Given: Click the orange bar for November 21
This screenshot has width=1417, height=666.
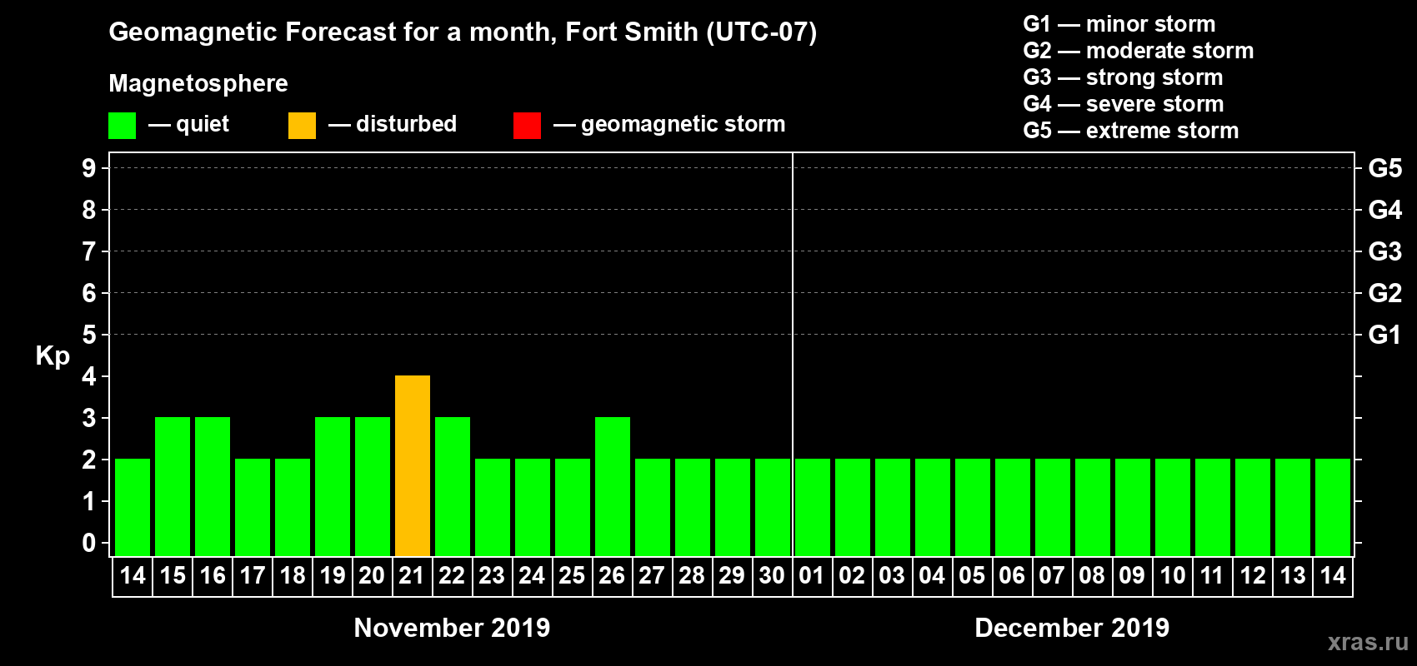Looking at the screenshot, I should [x=413, y=465].
